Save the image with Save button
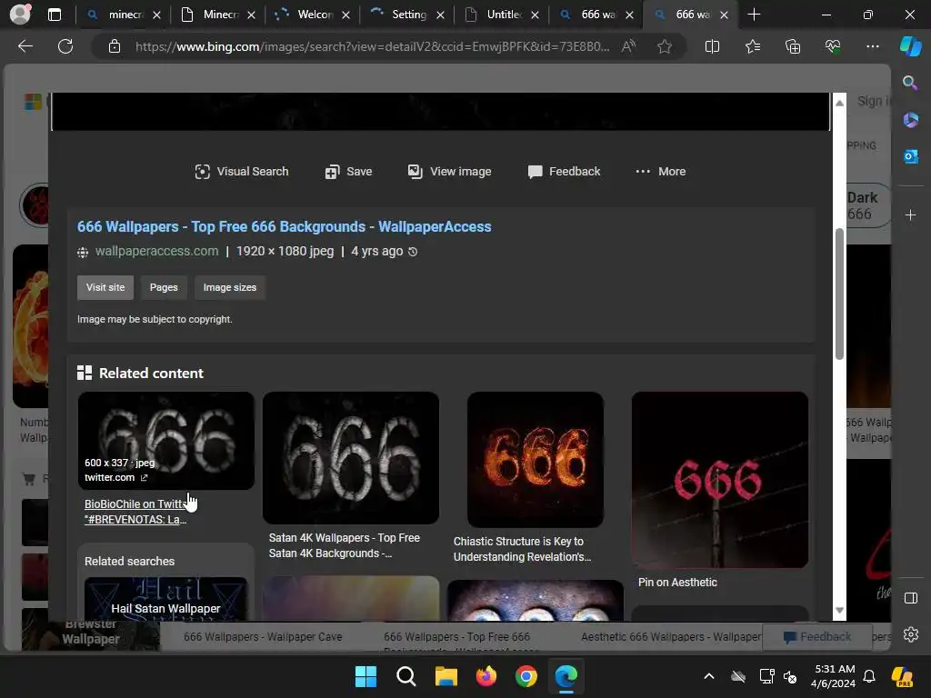Screen dimensions: 931x698 (x=348, y=172)
